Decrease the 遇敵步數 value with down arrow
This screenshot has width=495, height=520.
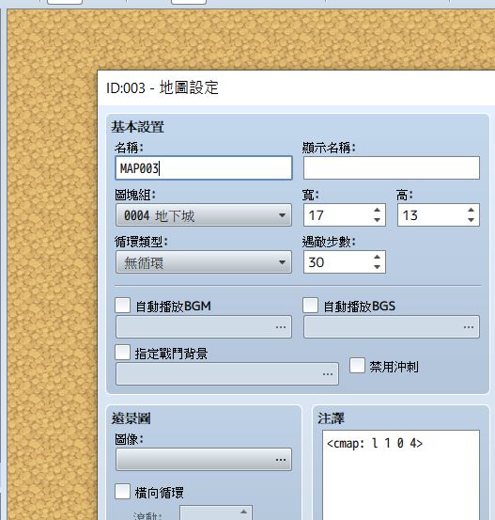(x=377, y=267)
